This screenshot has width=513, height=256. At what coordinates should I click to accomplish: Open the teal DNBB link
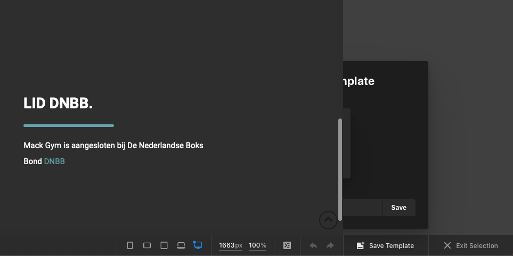coord(54,161)
